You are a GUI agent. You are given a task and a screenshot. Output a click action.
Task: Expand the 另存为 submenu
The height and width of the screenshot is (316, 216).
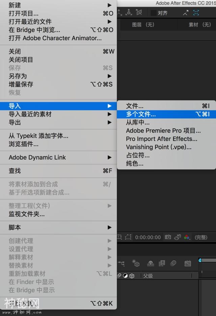click(58, 76)
